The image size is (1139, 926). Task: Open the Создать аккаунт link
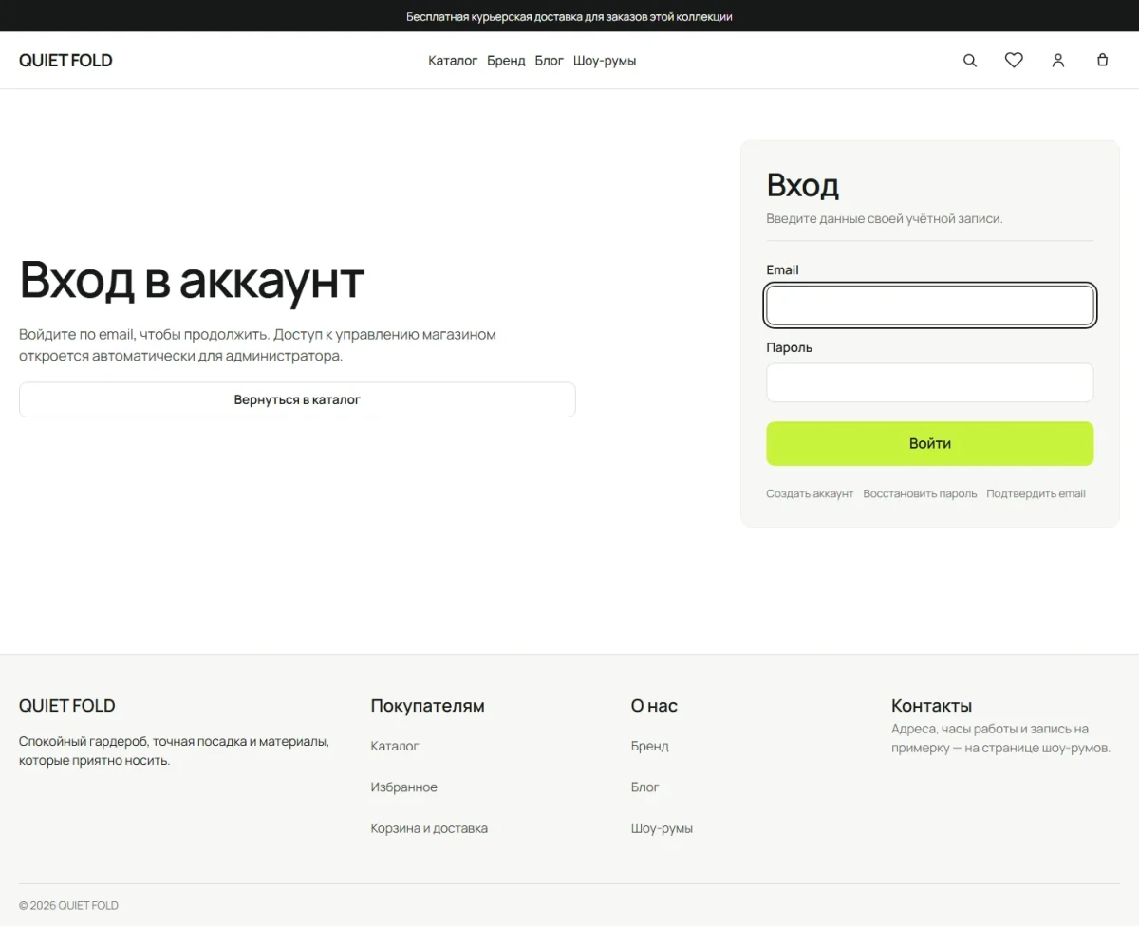[810, 493]
